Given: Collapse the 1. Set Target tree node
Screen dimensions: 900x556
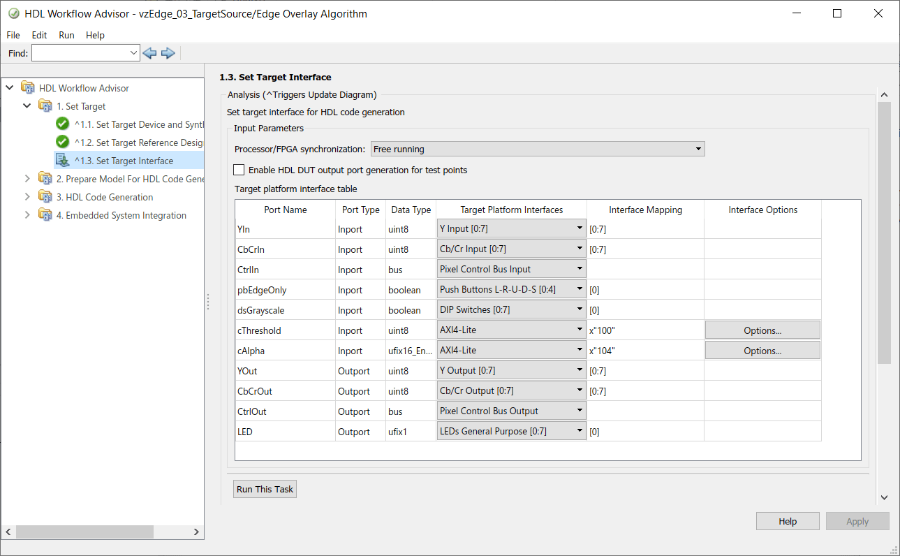Looking at the screenshot, I should point(27,106).
